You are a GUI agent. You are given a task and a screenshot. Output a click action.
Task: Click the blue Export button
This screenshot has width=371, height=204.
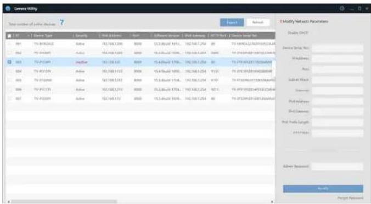232,22
